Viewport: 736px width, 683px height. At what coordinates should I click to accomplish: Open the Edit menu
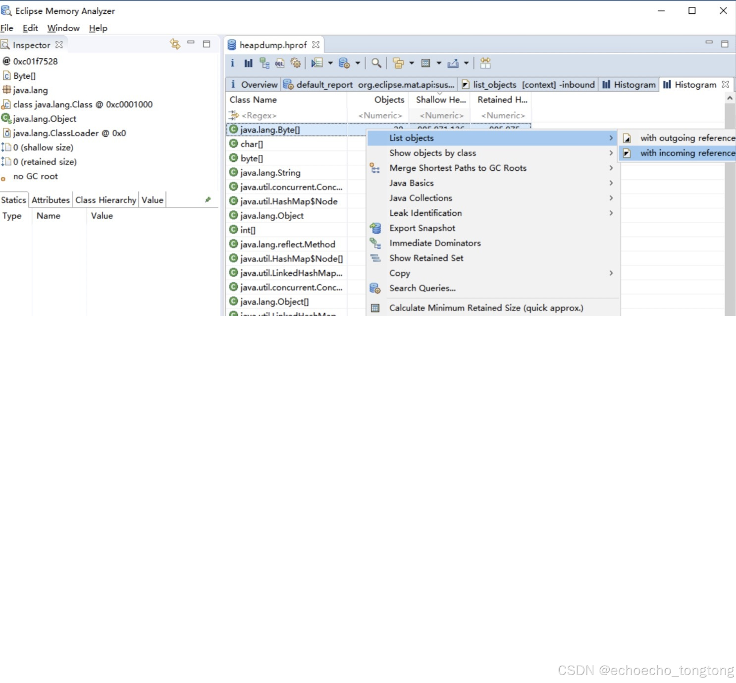(30, 28)
